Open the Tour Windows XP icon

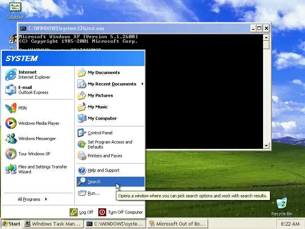click(x=11, y=154)
